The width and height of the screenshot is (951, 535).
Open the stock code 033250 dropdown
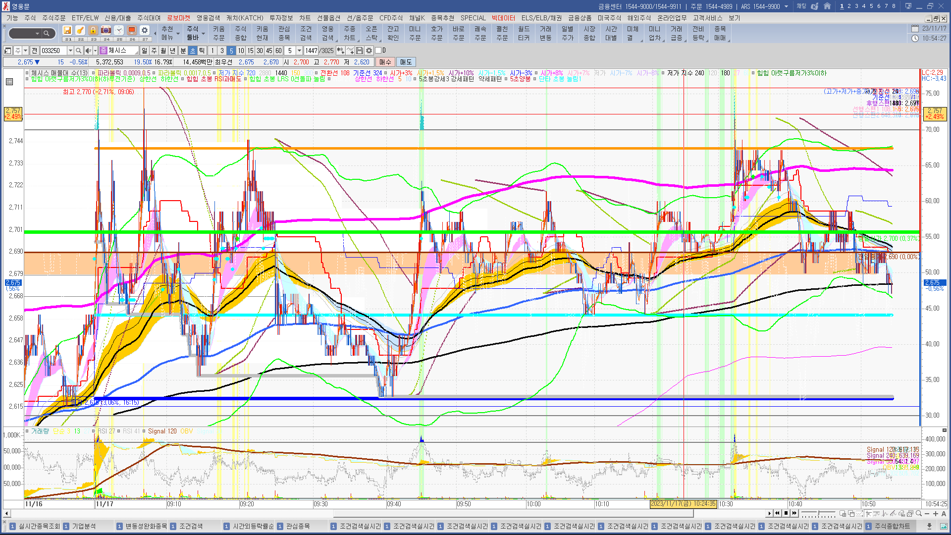(70, 51)
